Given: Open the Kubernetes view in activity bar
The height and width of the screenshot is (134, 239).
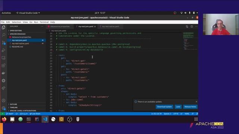Looking at the screenshot, I should tap(3, 81).
